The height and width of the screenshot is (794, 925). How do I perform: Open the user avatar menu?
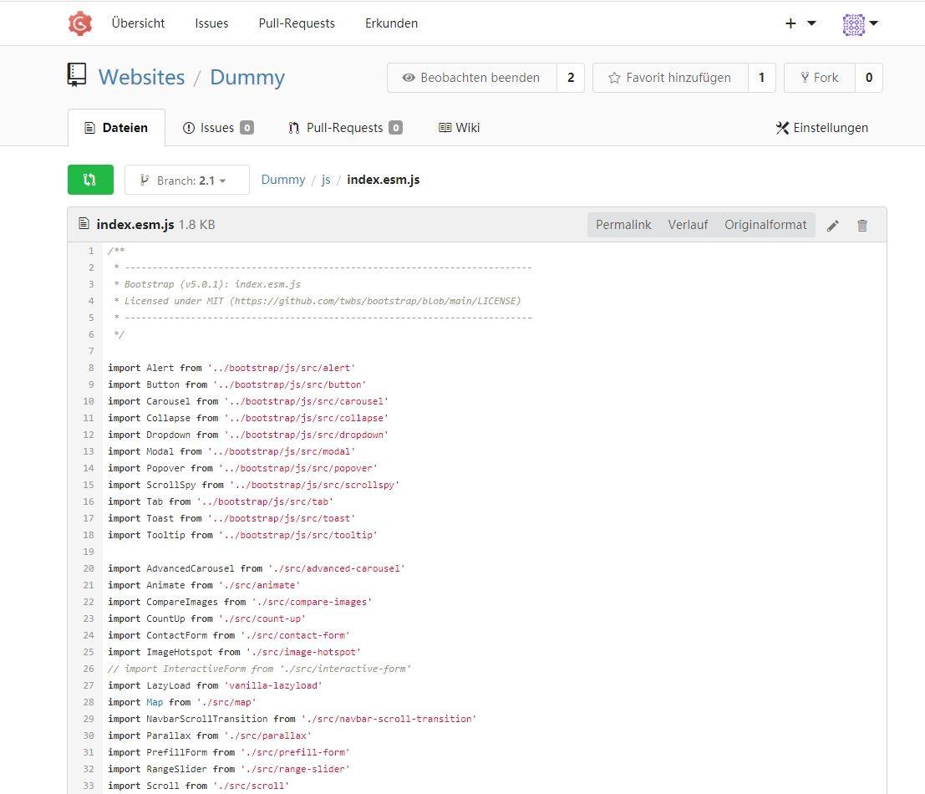point(860,24)
